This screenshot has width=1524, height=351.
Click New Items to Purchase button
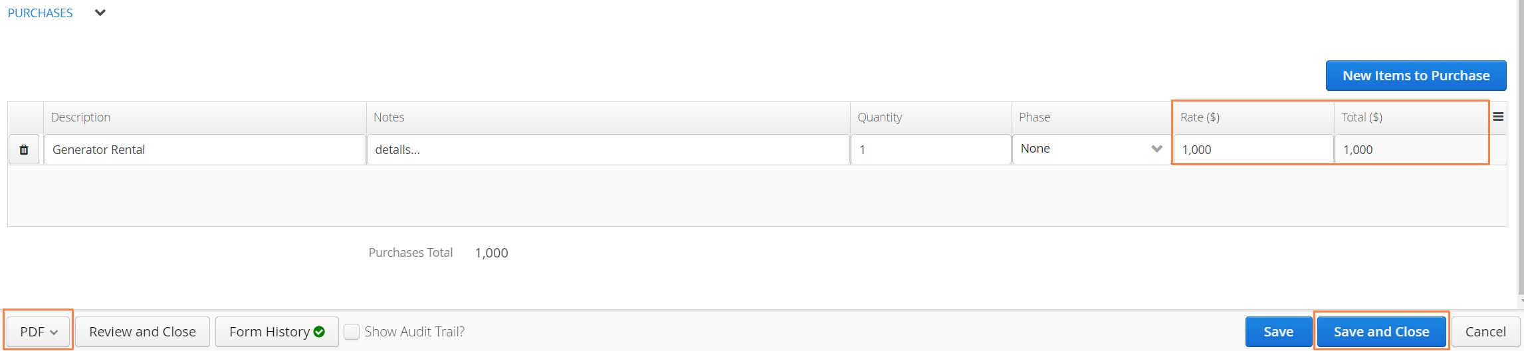1416,76
